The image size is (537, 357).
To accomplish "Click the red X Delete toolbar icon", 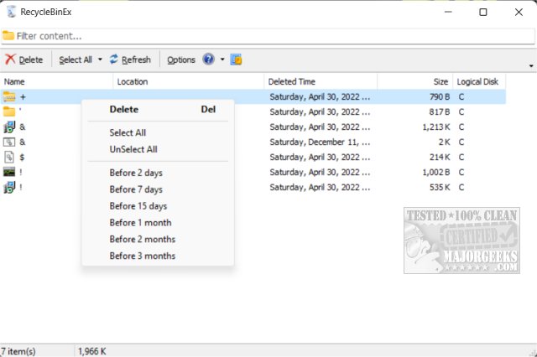I will pyautogui.click(x=10, y=59).
